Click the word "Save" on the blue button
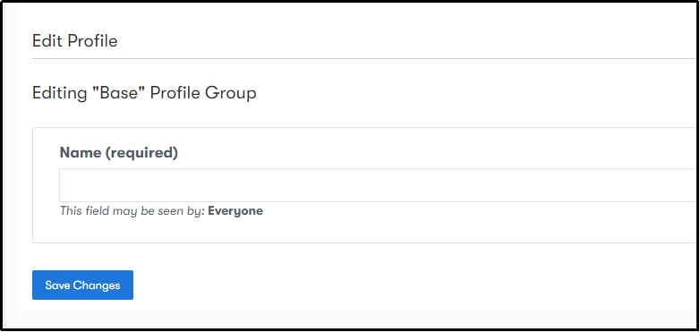 pos(57,285)
